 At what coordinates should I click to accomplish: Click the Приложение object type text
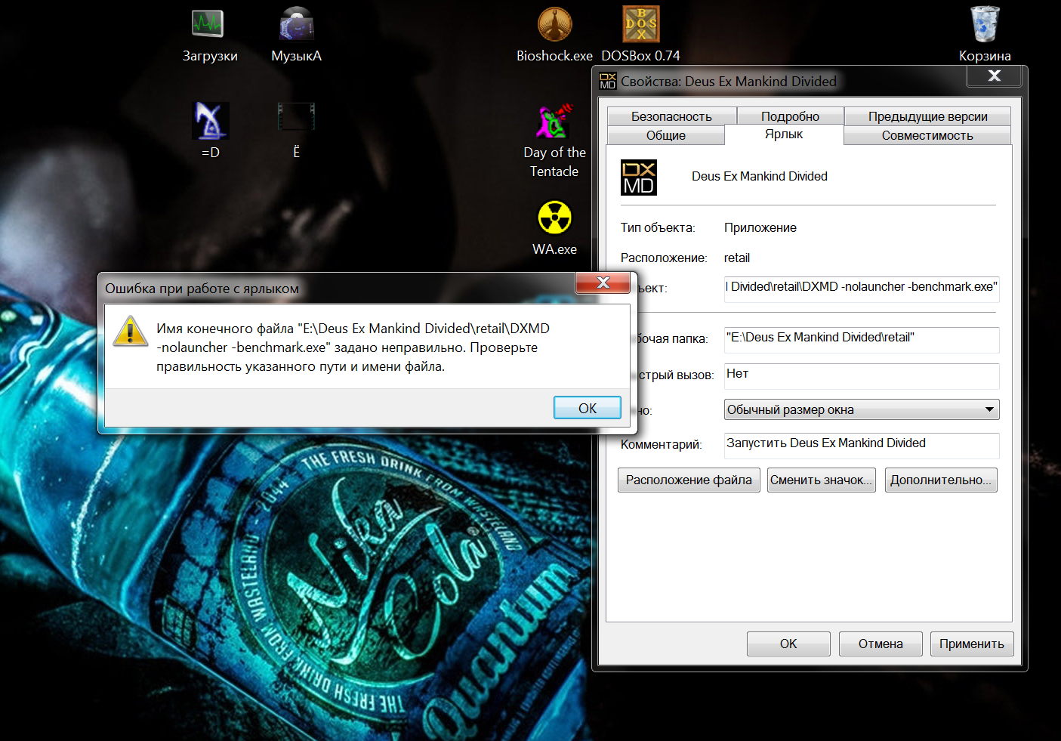tap(760, 227)
